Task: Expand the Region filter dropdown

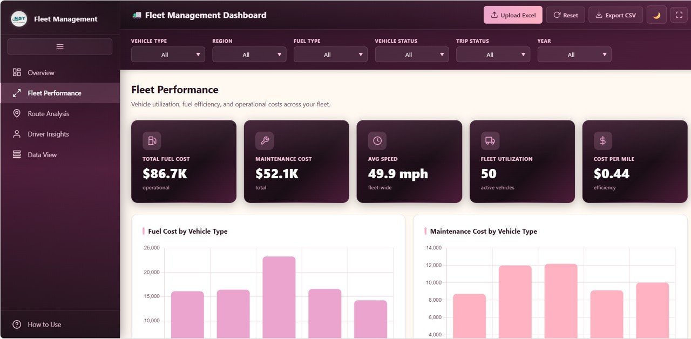Action: point(249,54)
